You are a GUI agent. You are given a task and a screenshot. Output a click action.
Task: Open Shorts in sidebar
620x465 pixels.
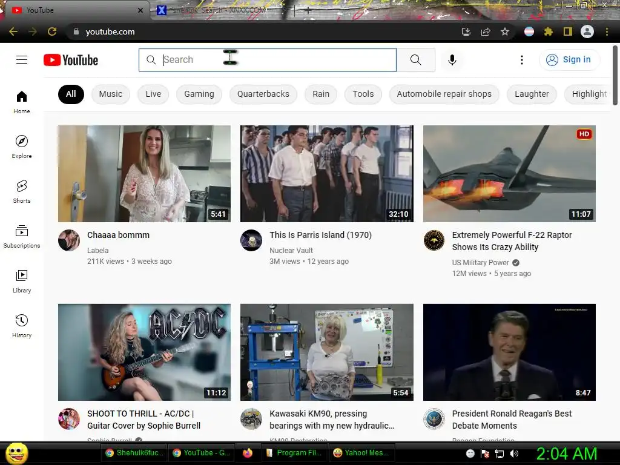22,192
